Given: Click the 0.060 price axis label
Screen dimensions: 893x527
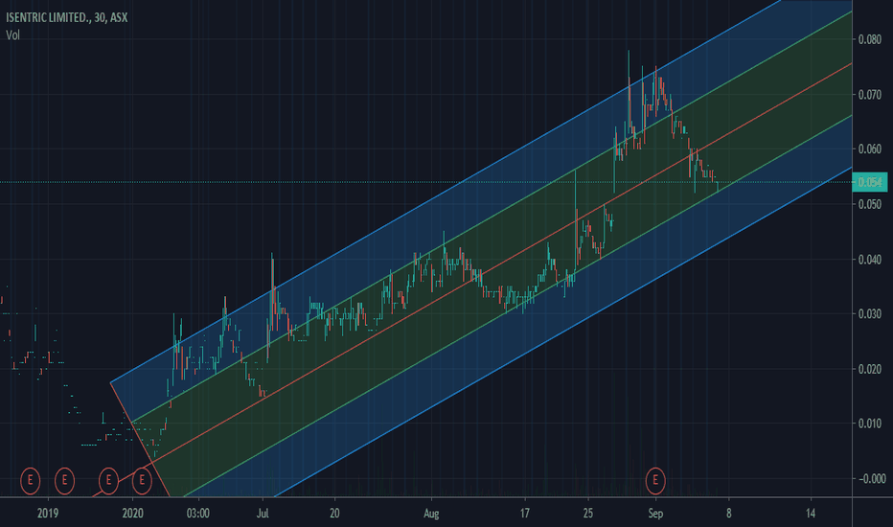Looking at the screenshot, I should (x=870, y=149).
